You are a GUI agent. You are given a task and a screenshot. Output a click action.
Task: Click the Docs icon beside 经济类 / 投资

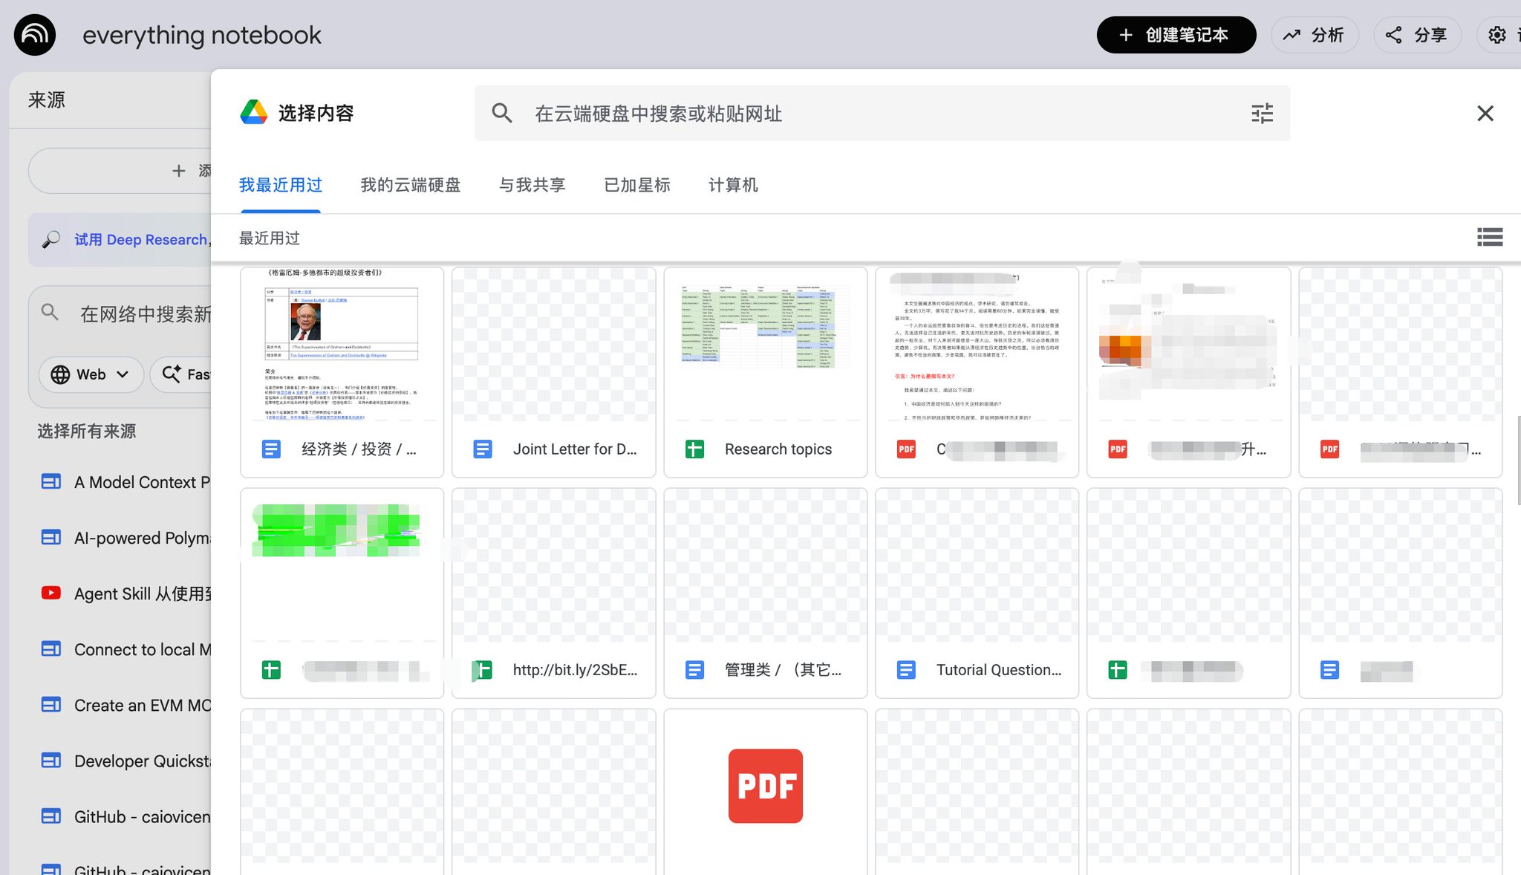[x=271, y=449]
